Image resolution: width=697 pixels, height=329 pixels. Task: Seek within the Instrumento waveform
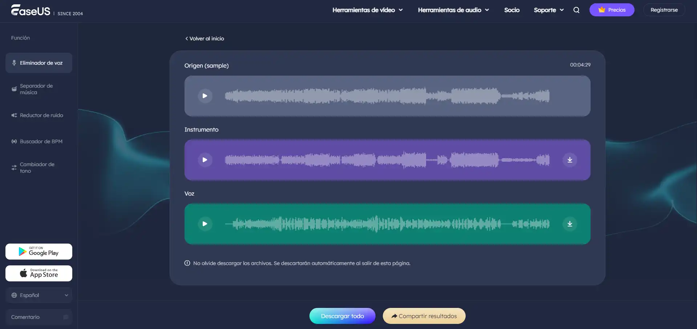coord(387,160)
